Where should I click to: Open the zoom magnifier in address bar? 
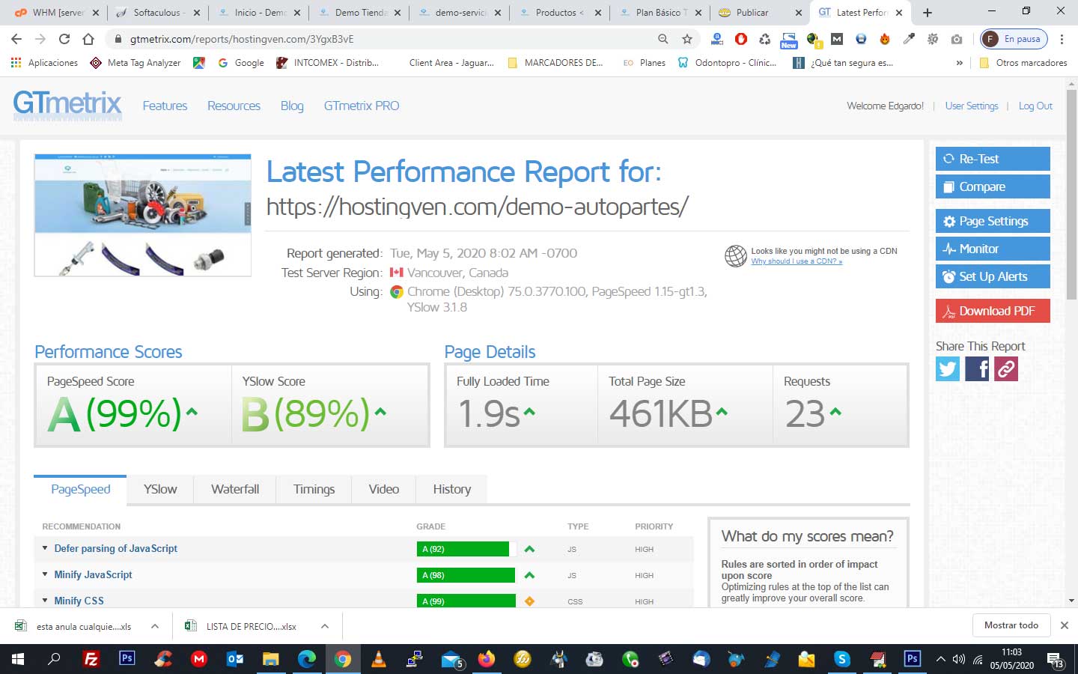663,39
